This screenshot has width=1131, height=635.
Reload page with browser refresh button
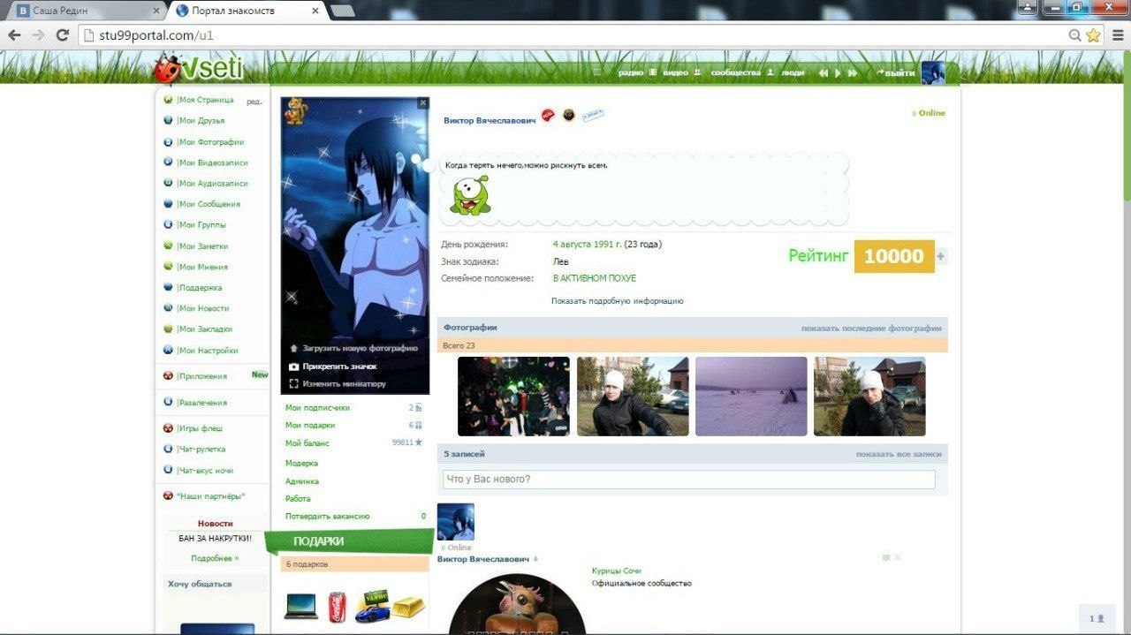click(x=62, y=35)
